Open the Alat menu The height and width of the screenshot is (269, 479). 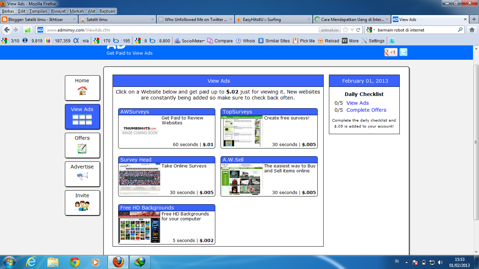pos(92,11)
